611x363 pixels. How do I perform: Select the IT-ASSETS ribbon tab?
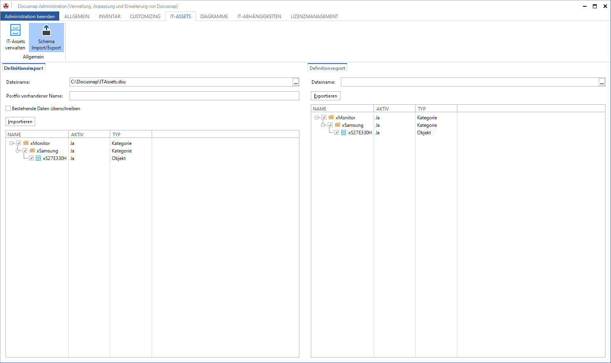(x=180, y=17)
